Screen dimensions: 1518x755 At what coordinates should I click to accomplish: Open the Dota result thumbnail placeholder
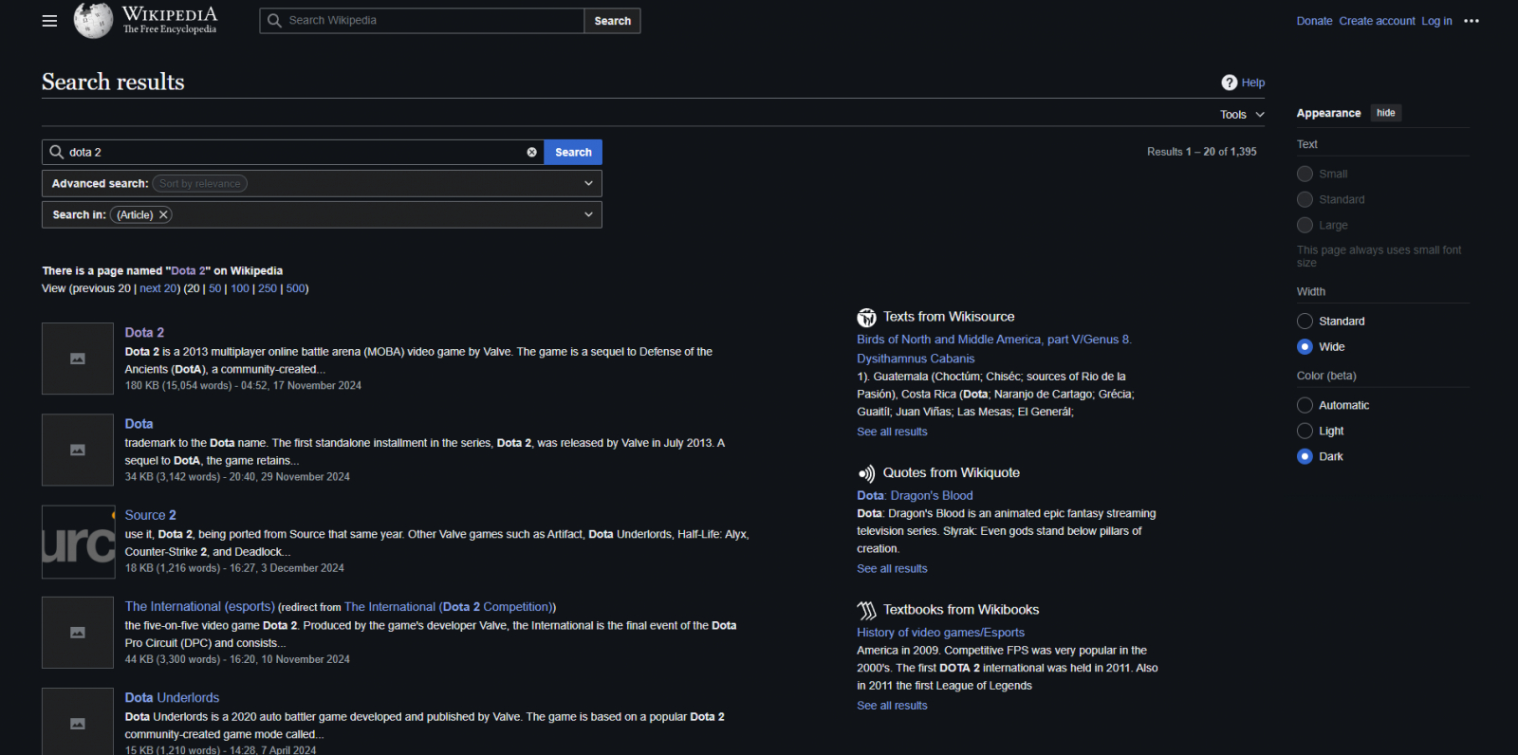pyautogui.click(x=78, y=450)
